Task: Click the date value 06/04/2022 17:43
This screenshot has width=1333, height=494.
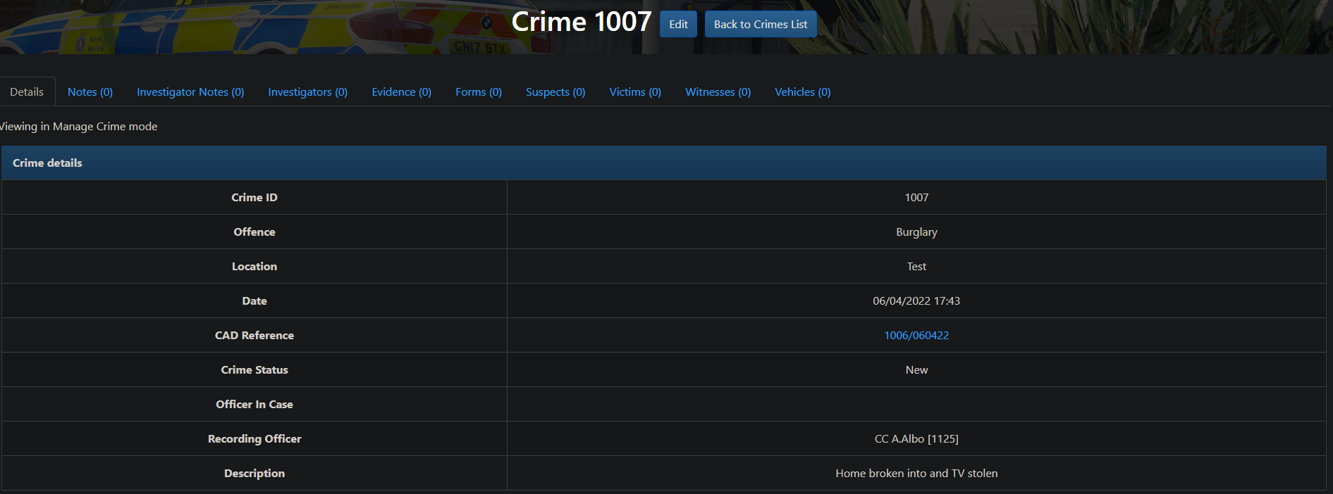Action: (x=916, y=301)
